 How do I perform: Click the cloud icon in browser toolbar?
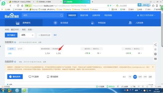[153, 6]
